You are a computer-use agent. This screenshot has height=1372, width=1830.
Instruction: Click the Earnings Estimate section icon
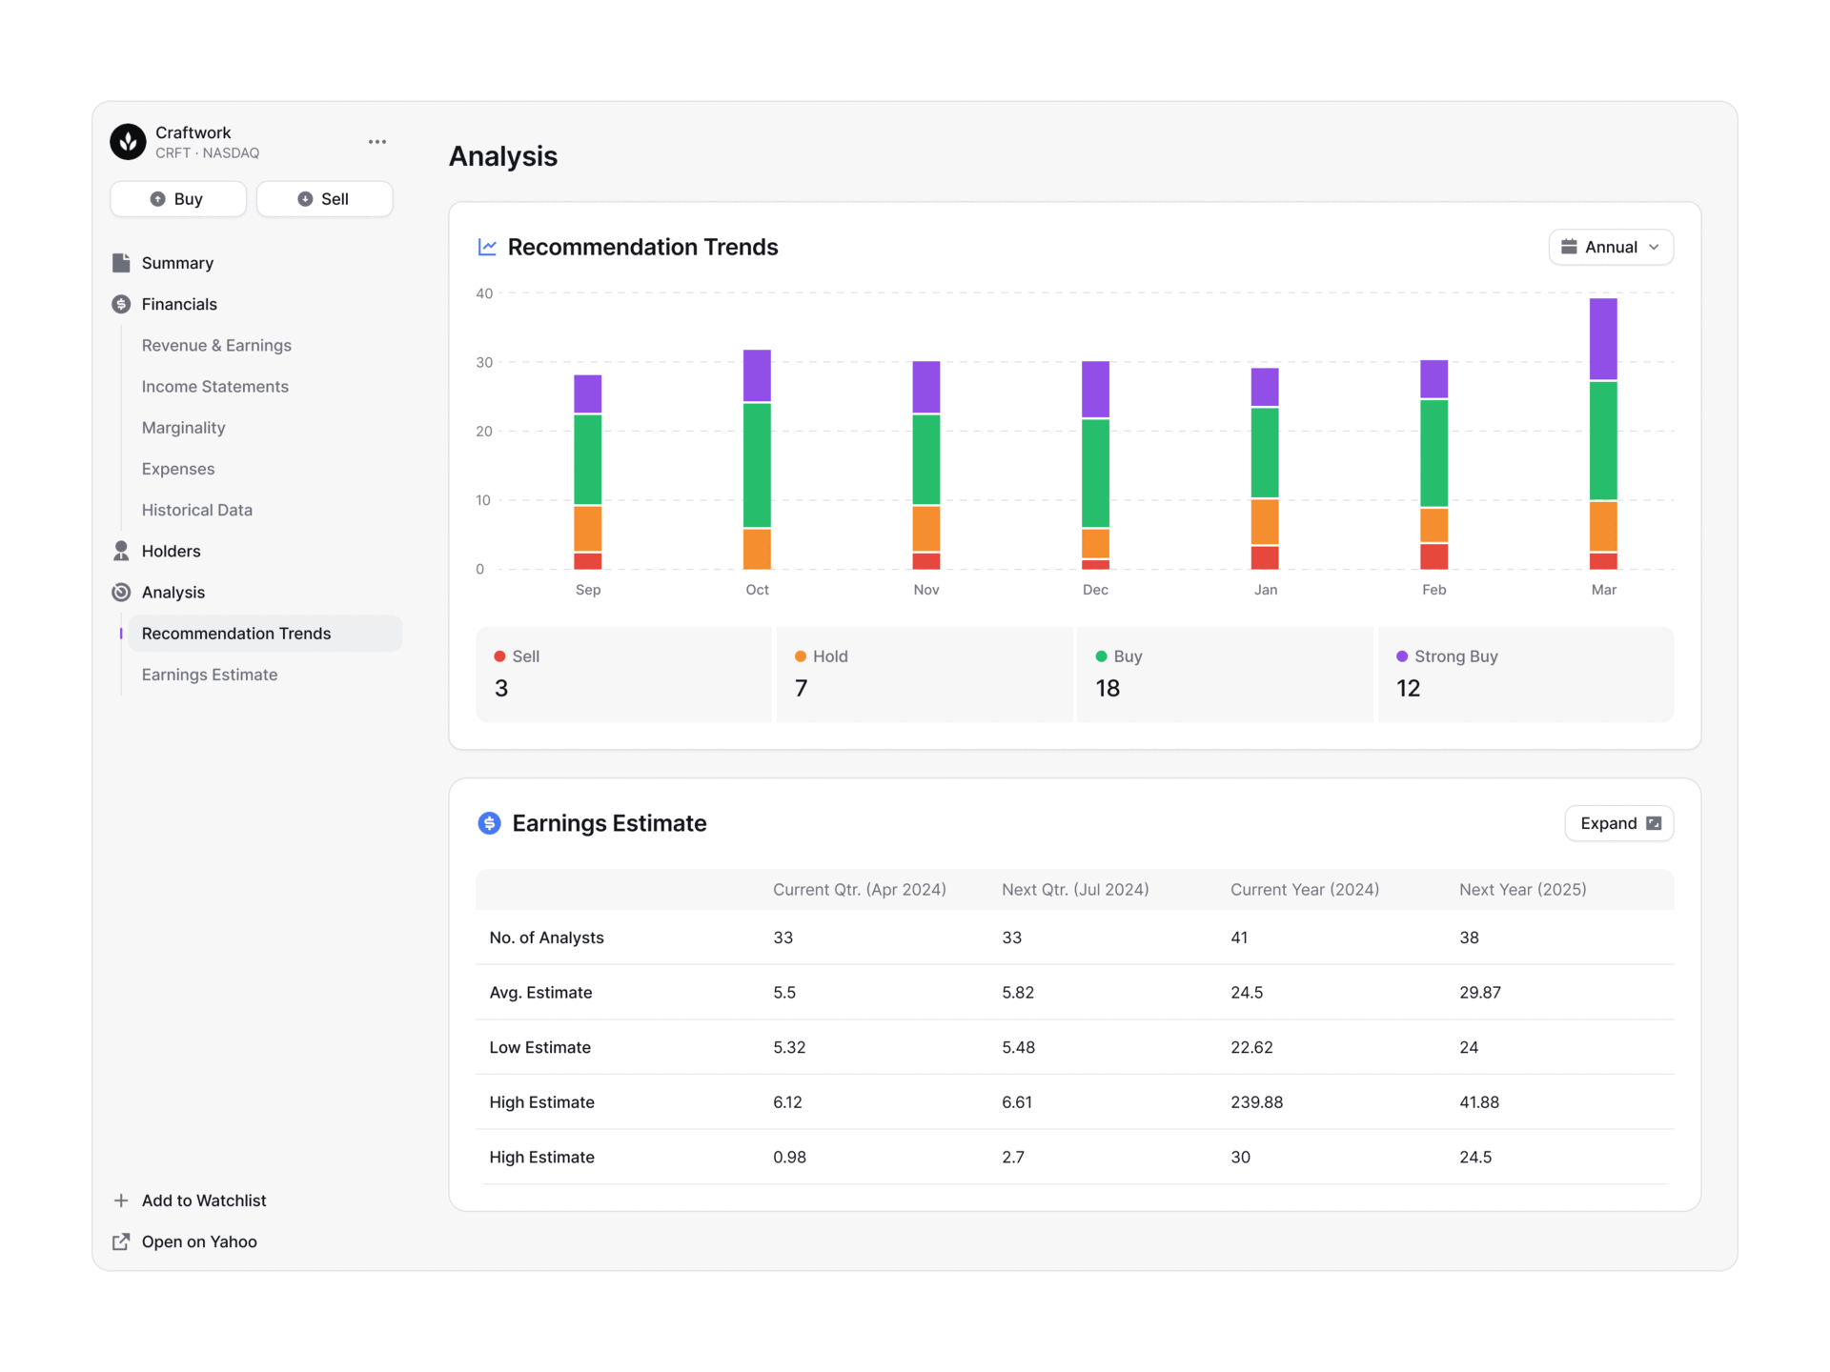pyautogui.click(x=487, y=823)
